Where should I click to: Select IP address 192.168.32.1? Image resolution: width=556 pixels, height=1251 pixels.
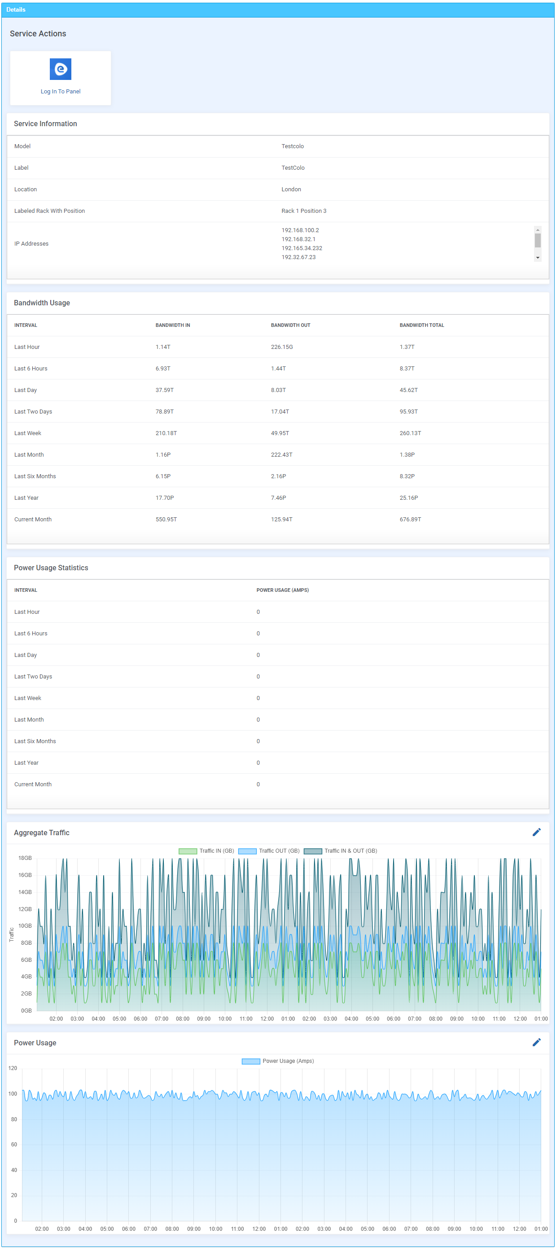point(298,239)
